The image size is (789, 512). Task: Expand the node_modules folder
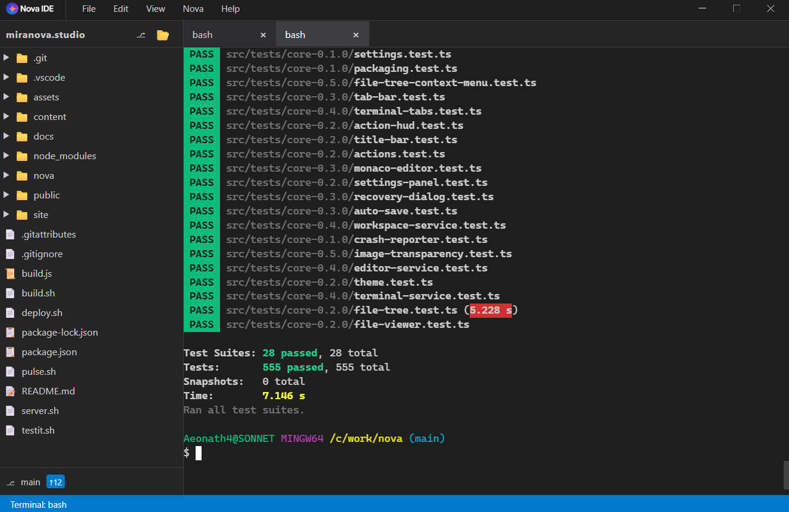click(7, 156)
